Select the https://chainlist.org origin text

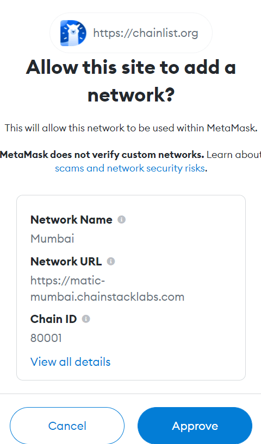(146, 33)
